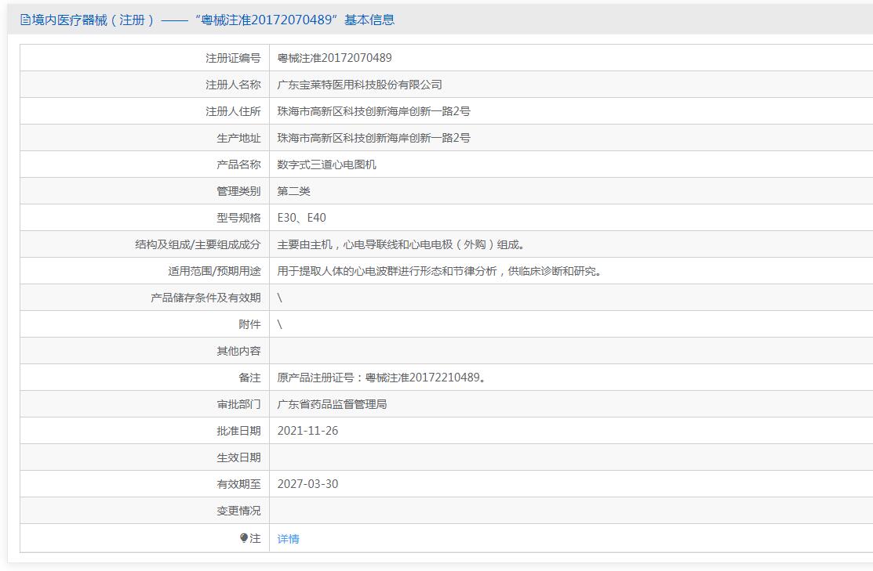Viewport: 873px width, 571px height.
Task: Click the 有效期至 label
Action: (238, 484)
